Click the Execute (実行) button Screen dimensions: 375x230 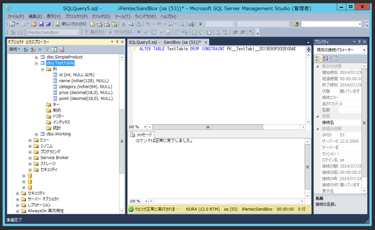click(94, 33)
